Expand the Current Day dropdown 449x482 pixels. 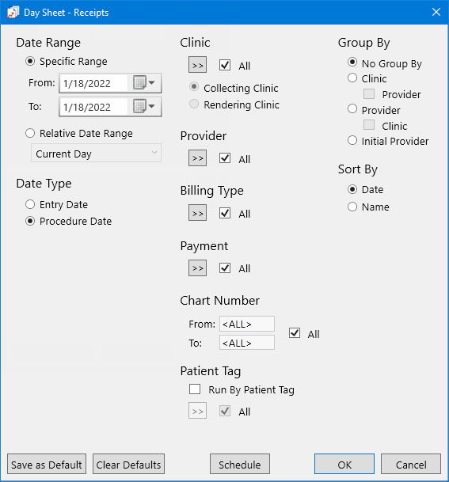(x=96, y=153)
